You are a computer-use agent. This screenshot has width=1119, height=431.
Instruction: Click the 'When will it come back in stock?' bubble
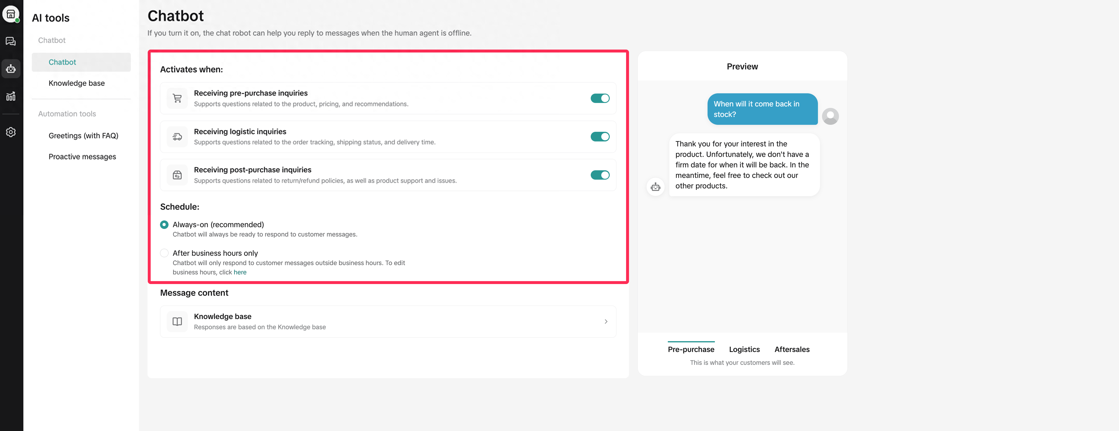762,109
